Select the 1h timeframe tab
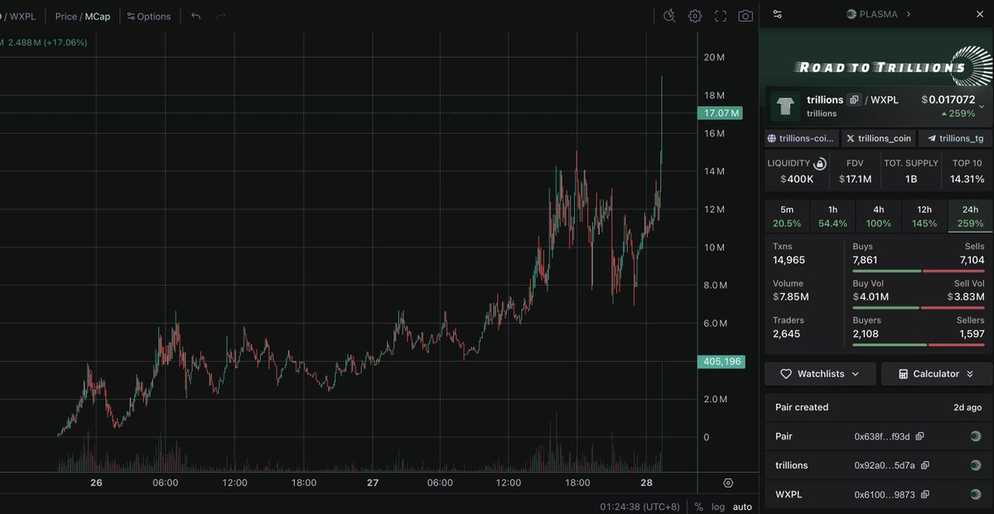 pyautogui.click(x=832, y=216)
